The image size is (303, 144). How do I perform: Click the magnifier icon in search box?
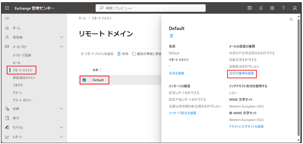coord(101,8)
